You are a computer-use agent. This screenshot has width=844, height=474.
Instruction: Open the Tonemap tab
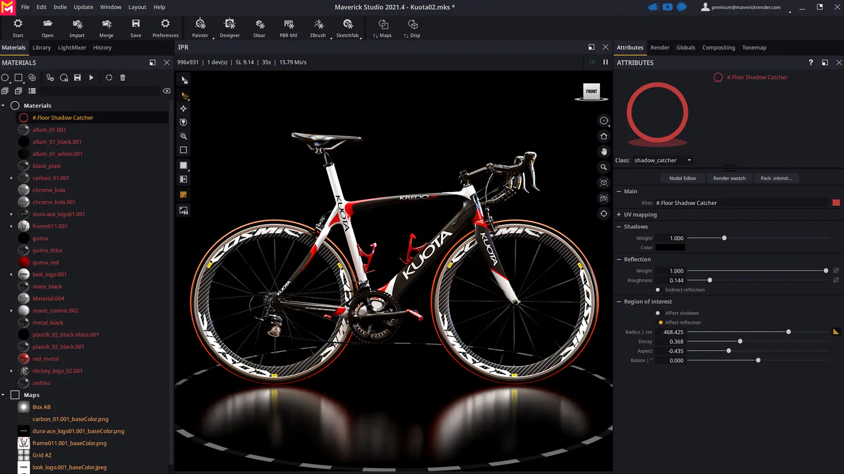point(754,47)
